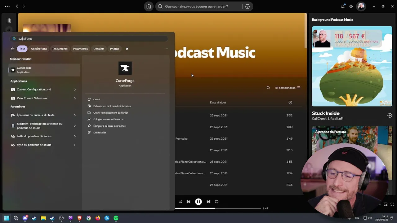This screenshot has width=397, height=223.
Task: Click the CurseForge anvil logo preview
Action: (125, 68)
